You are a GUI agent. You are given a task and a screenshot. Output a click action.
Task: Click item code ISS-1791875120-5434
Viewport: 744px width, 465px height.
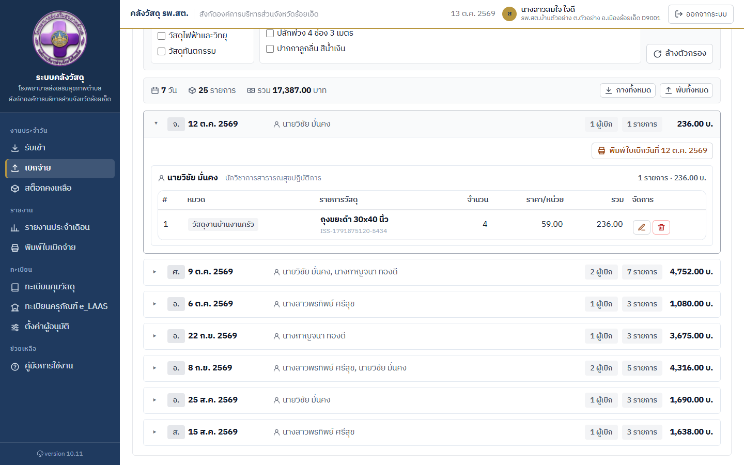[353, 231]
